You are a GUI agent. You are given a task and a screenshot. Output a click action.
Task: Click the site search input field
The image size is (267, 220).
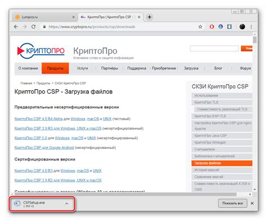(x=214, y=49)
